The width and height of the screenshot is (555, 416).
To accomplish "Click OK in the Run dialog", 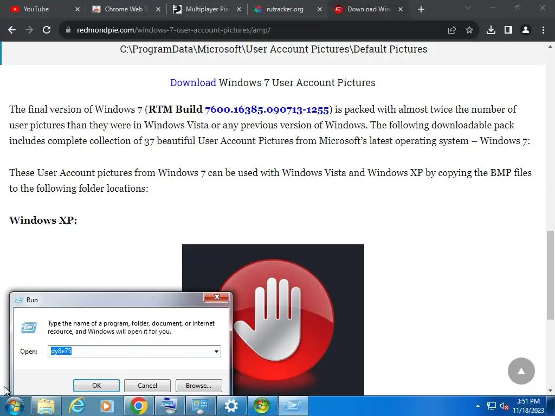I will [96, 386].
